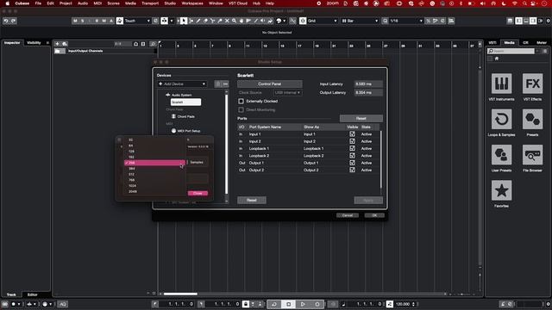Viewport: 552px width, 310px height.
Task: Toggle Visible checkbox for Loopback 2
Action: pyautogui.click(x=352, y=156)
